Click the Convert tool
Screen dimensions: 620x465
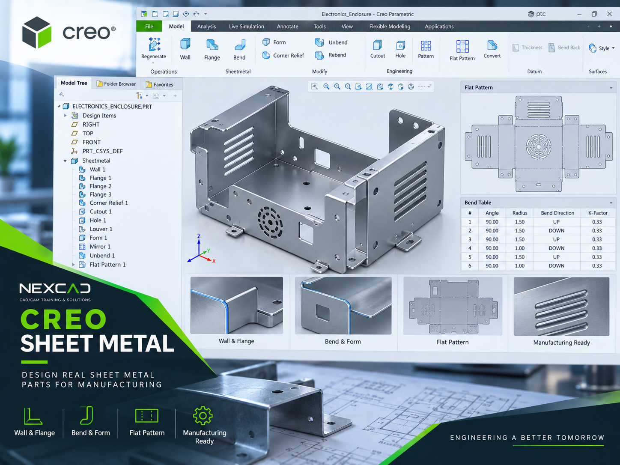click(492, 49)
